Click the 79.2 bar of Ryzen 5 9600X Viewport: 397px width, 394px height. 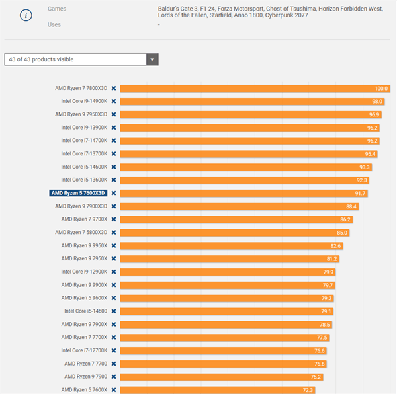coord(227,298)
